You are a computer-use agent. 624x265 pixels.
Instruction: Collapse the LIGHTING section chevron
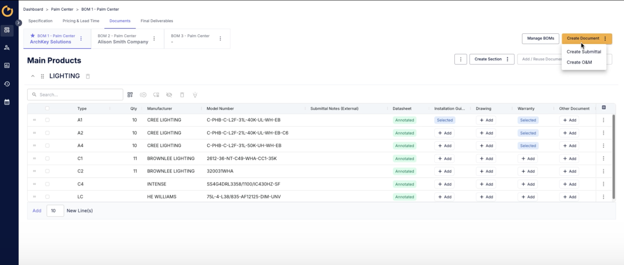click(33, 76)
